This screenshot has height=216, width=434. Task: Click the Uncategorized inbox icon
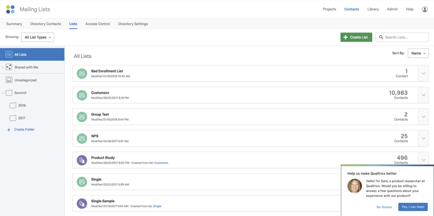9,80
